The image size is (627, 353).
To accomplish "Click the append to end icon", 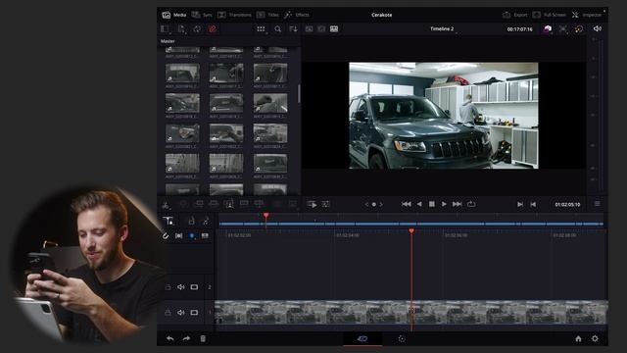I will (x=199, y=204).
